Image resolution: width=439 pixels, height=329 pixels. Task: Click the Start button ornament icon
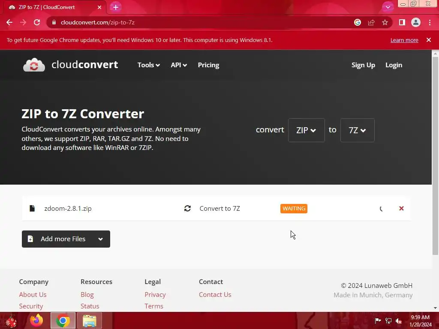point(11,321)
